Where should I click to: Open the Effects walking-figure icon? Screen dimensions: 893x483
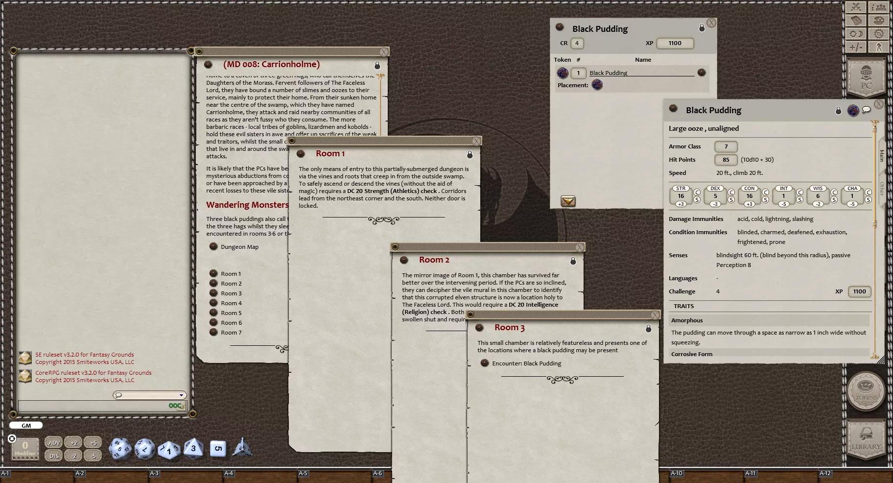pos(879,47)
